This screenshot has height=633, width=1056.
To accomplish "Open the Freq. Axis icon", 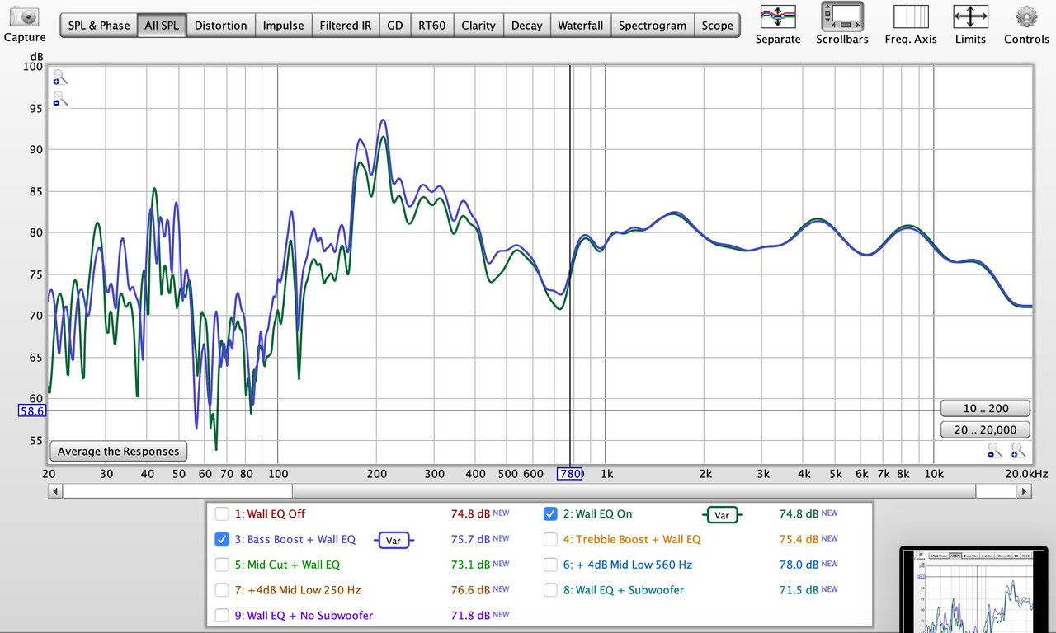I will [911, 16].
